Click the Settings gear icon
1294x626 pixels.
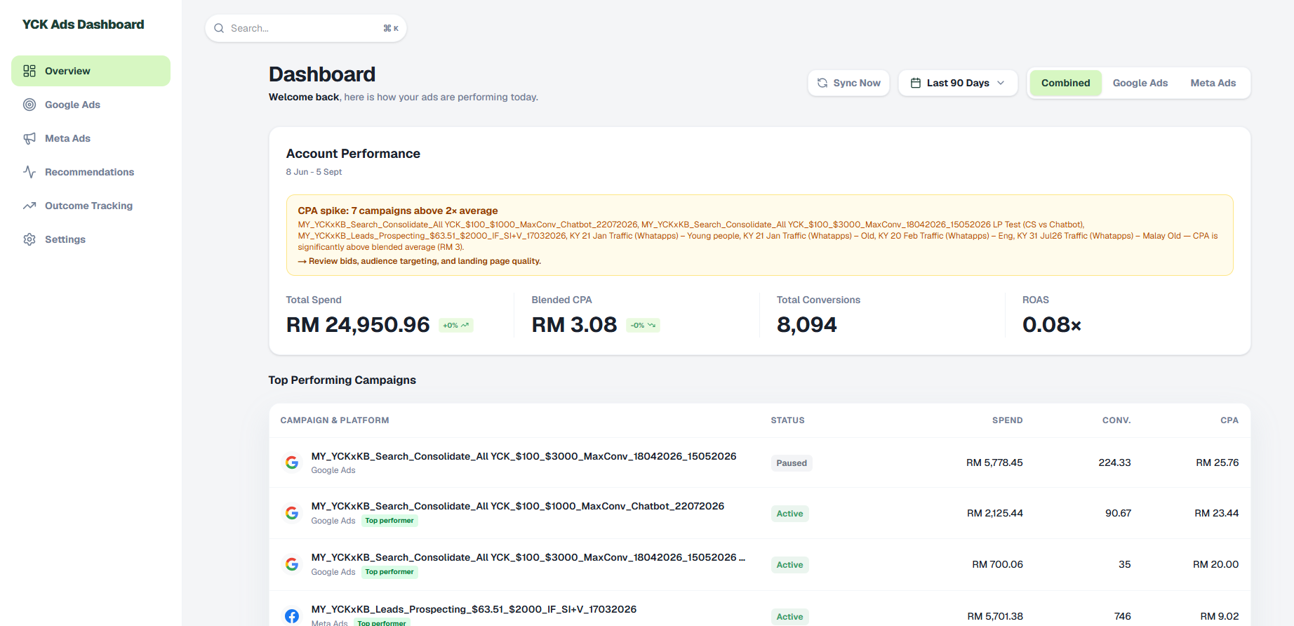pyautogui.click(x=29, y=239)
